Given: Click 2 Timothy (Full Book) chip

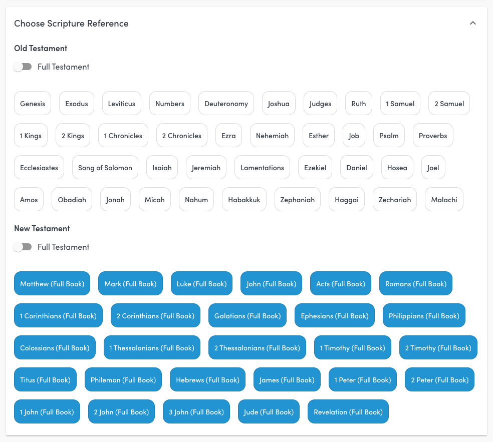Looking at the screenshot, I should (x=438, y=348).
